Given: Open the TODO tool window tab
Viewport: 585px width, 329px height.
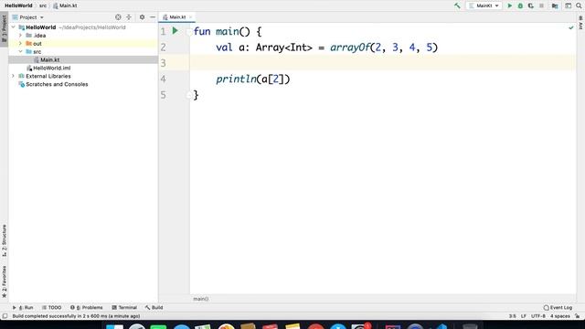Looking at the screenshot, I should [x=51, y=307].
